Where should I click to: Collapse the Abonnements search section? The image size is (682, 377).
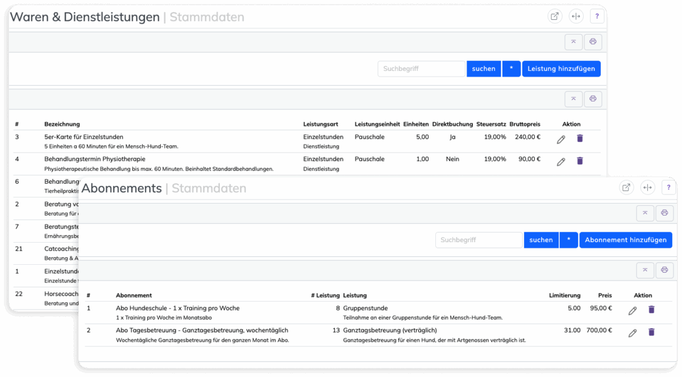644,213
